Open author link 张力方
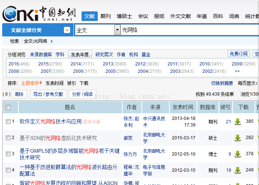Viewport: 259px width, 185px height. point(130,154)
